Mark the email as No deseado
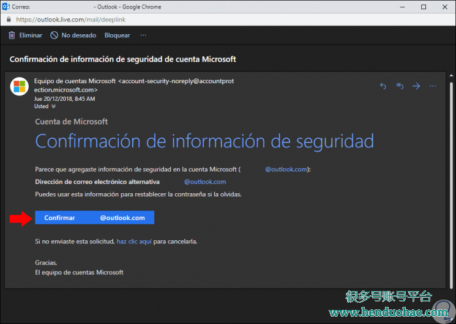 73,35
